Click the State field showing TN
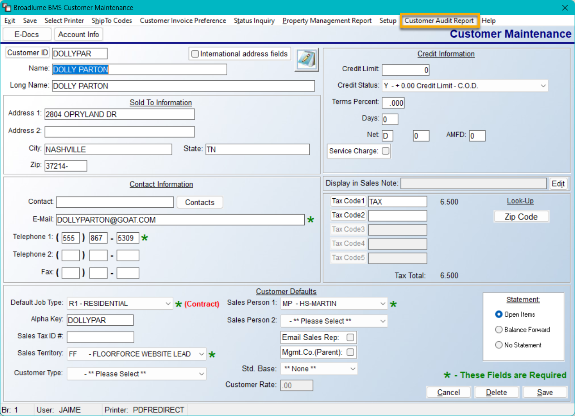 [258, 149]
